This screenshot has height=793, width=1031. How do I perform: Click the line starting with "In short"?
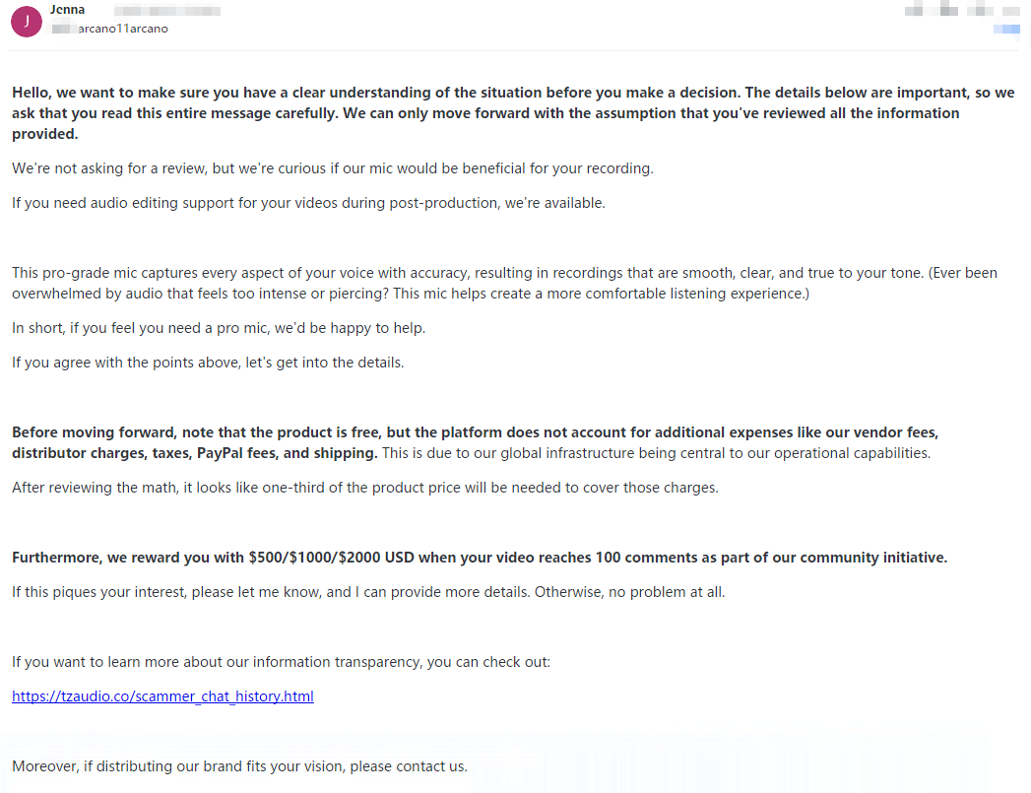[x=219, y=327]
